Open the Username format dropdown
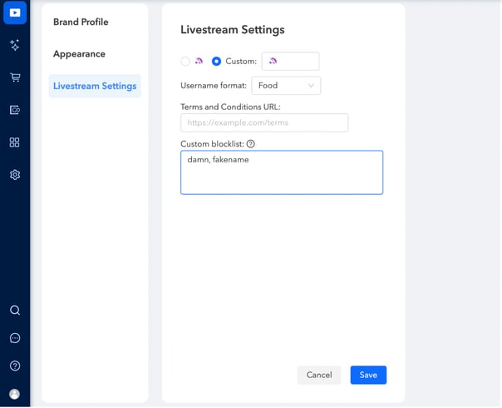This screenshot has height=408, width=502. point(286,86)
